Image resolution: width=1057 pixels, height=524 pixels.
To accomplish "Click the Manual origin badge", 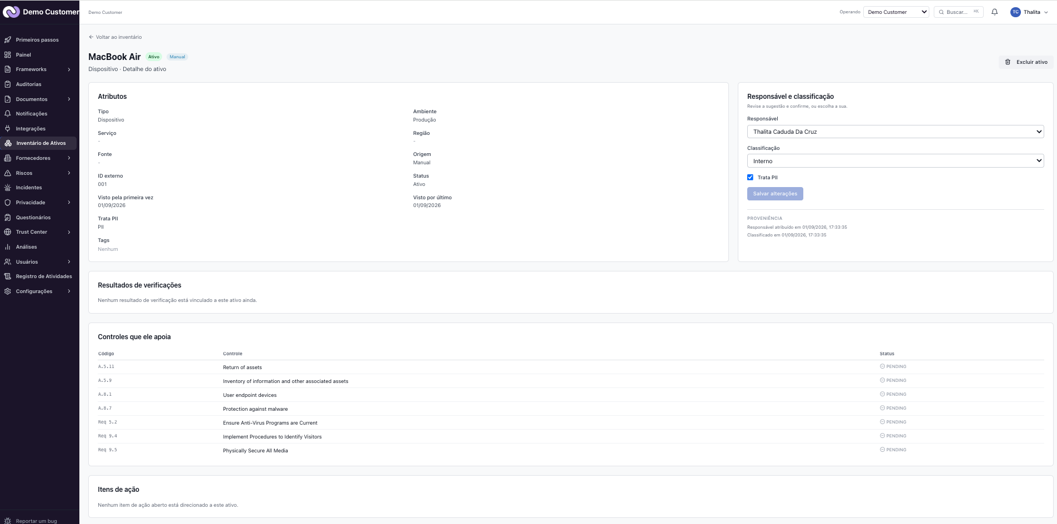I will [178, 57].
